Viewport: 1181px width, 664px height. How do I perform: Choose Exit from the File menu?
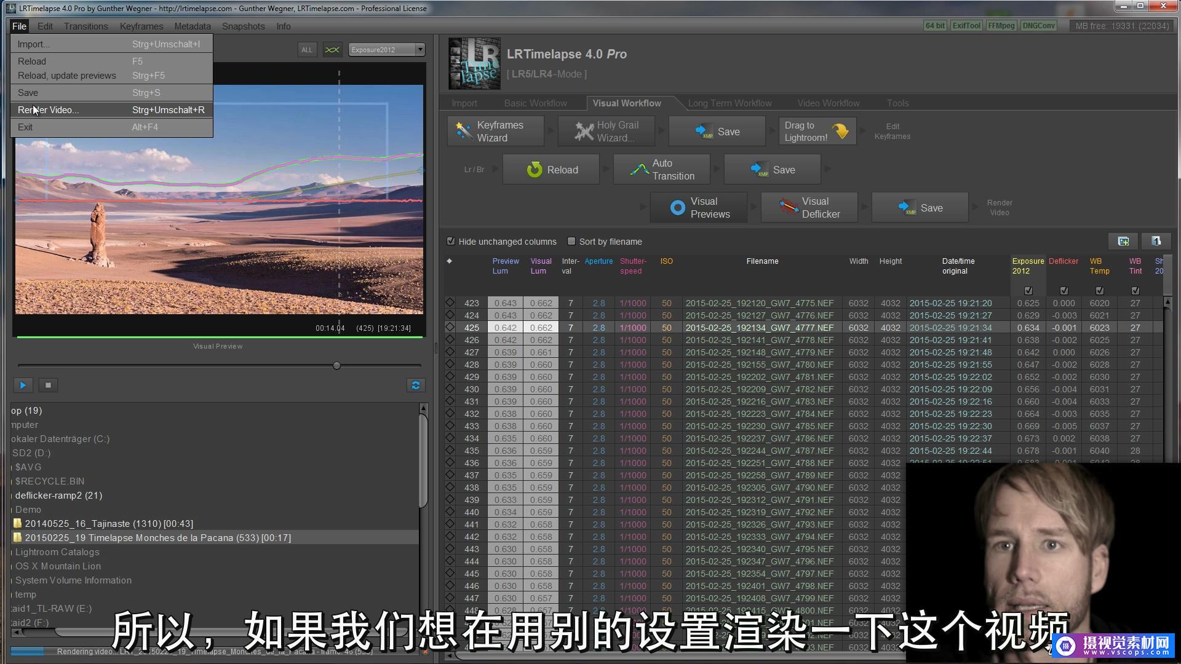[111, 127]
